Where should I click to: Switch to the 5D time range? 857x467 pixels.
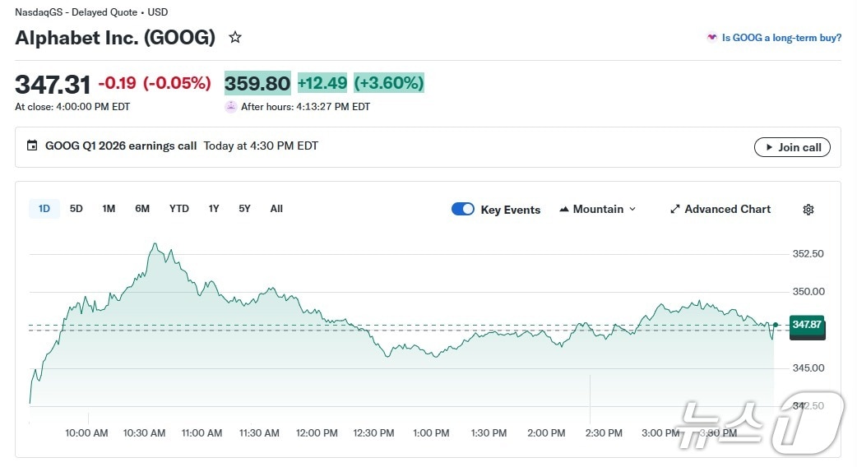click(76, 209)
